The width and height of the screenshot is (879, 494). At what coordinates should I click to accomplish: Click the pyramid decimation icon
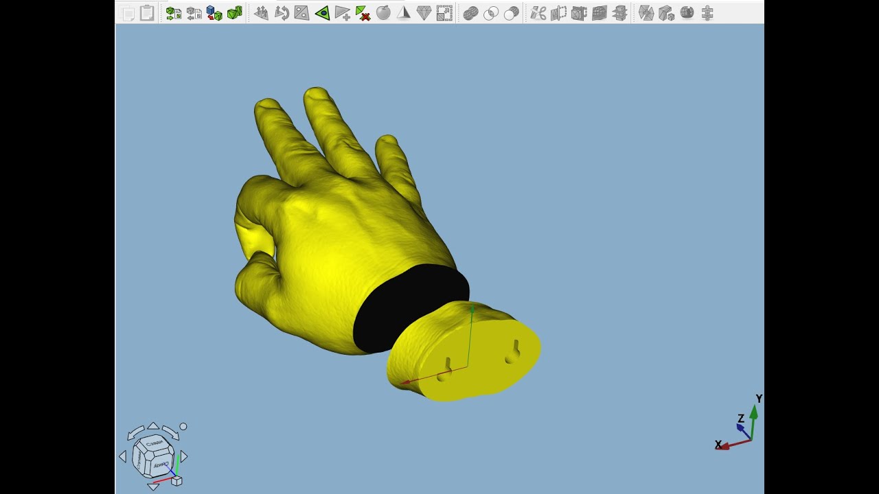[404, 13]
